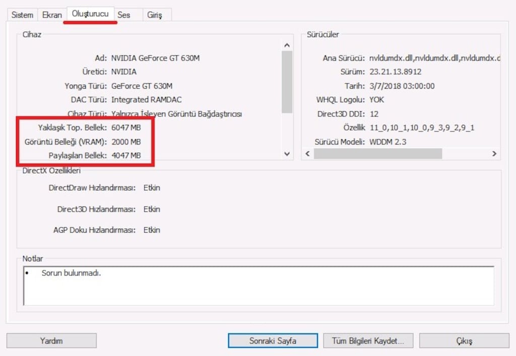Image resolution: width=516 pixels, height=356 pixels.
Task: Select the Oluşturucu tab
Action: [90, 14]
